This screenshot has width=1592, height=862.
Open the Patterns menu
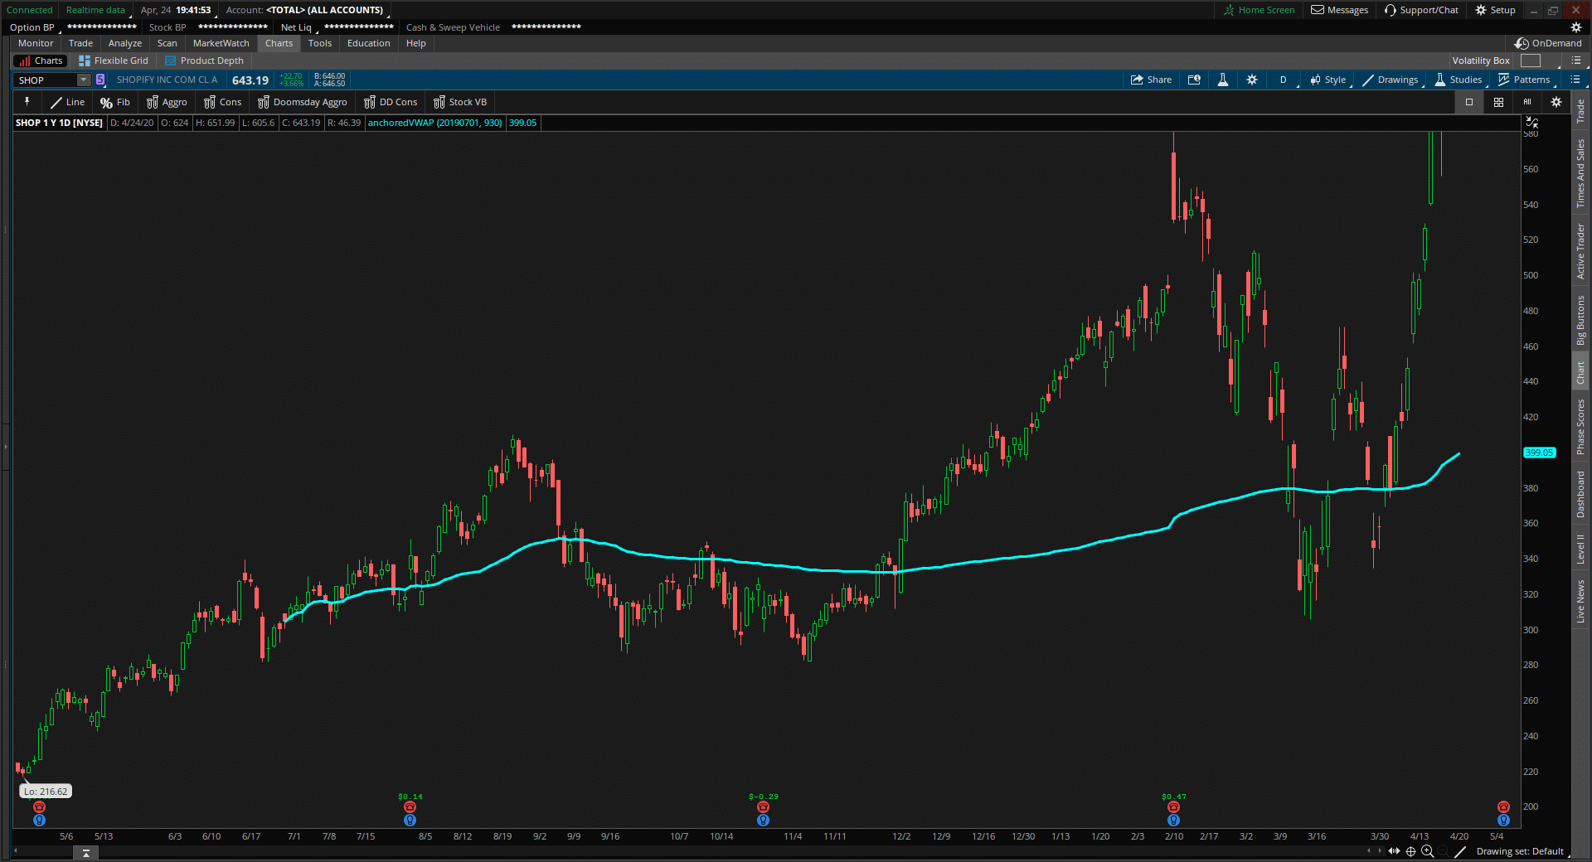click(x=1525, y=80)
